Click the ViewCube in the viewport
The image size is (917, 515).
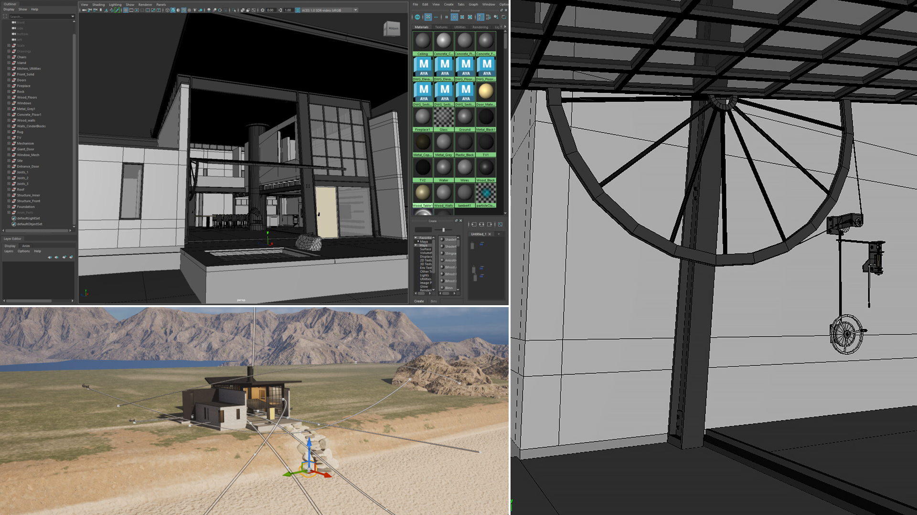tap(392, 29)
